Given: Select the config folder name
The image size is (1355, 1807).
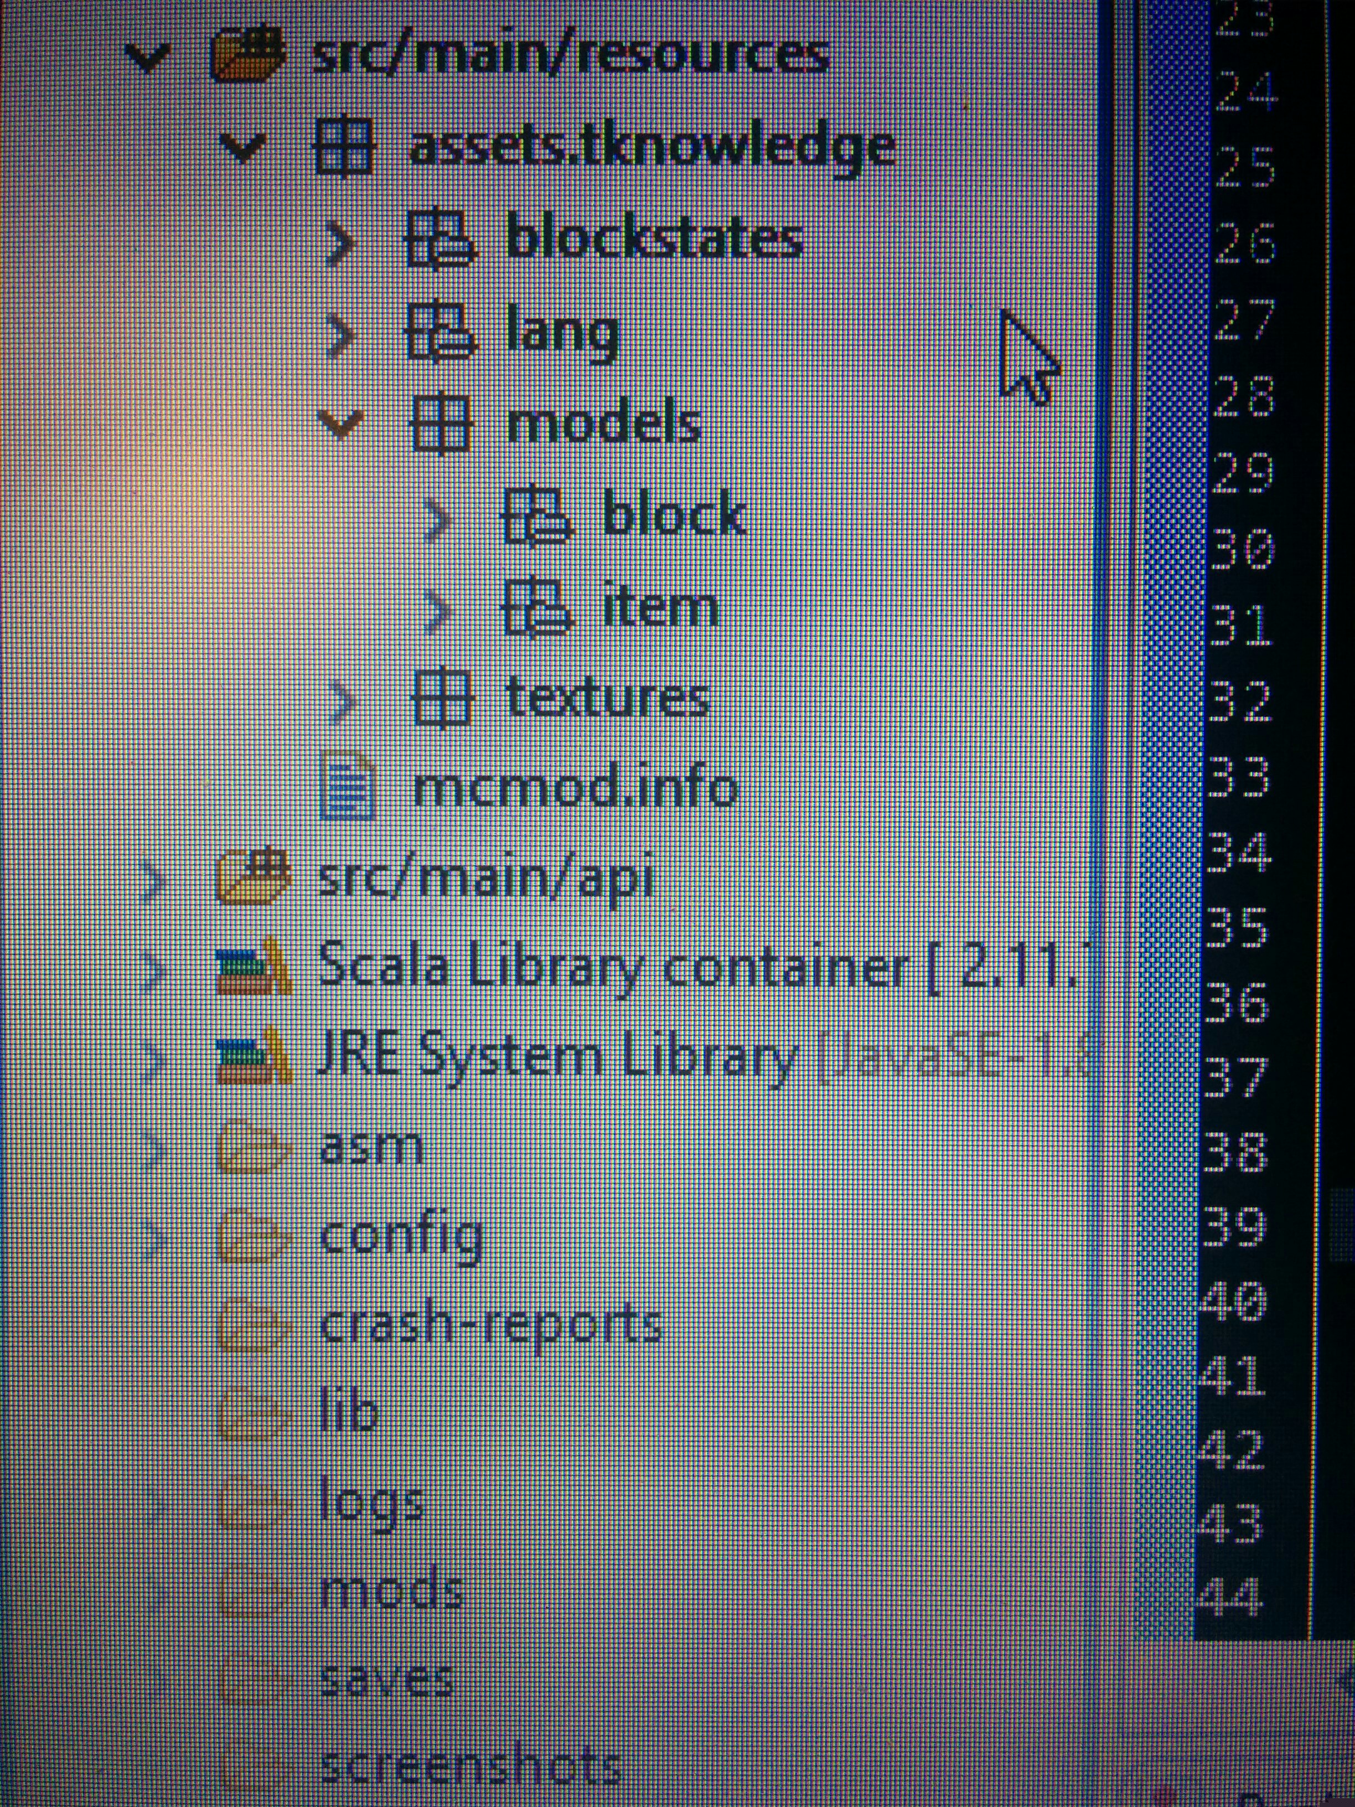Looking at the screenshot, I should coord(401,1239).
